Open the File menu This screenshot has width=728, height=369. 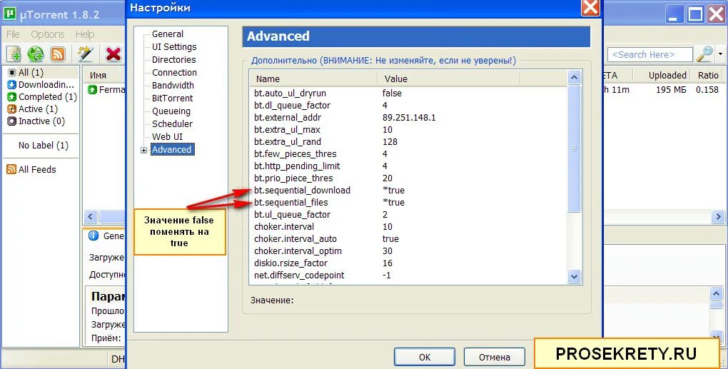click(13, 34)
